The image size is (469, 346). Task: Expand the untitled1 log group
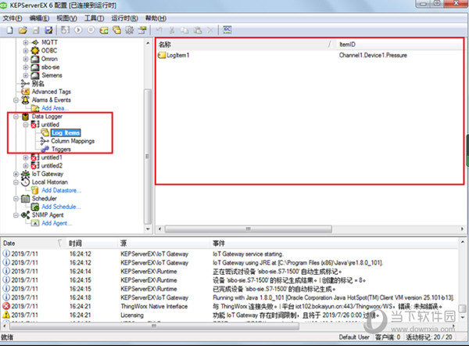click(26, 157)
